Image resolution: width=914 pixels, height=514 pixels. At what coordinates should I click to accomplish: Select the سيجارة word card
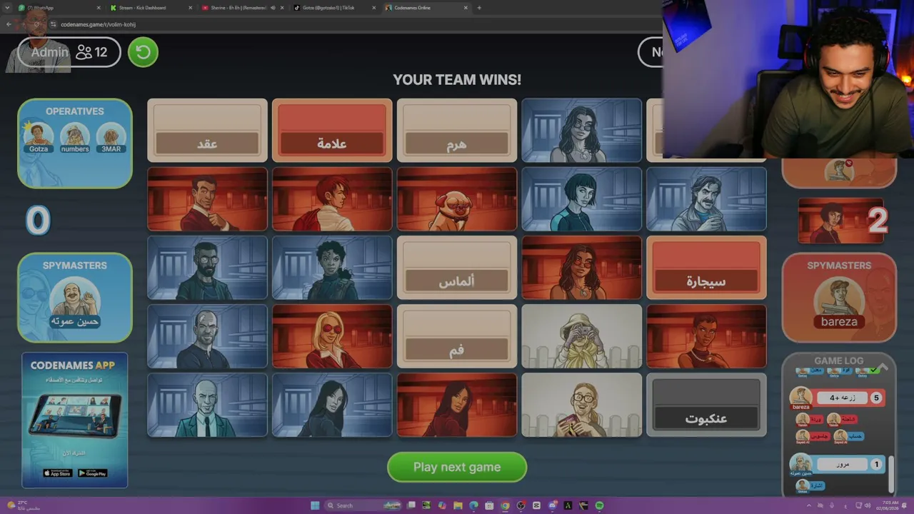(706, 268)
